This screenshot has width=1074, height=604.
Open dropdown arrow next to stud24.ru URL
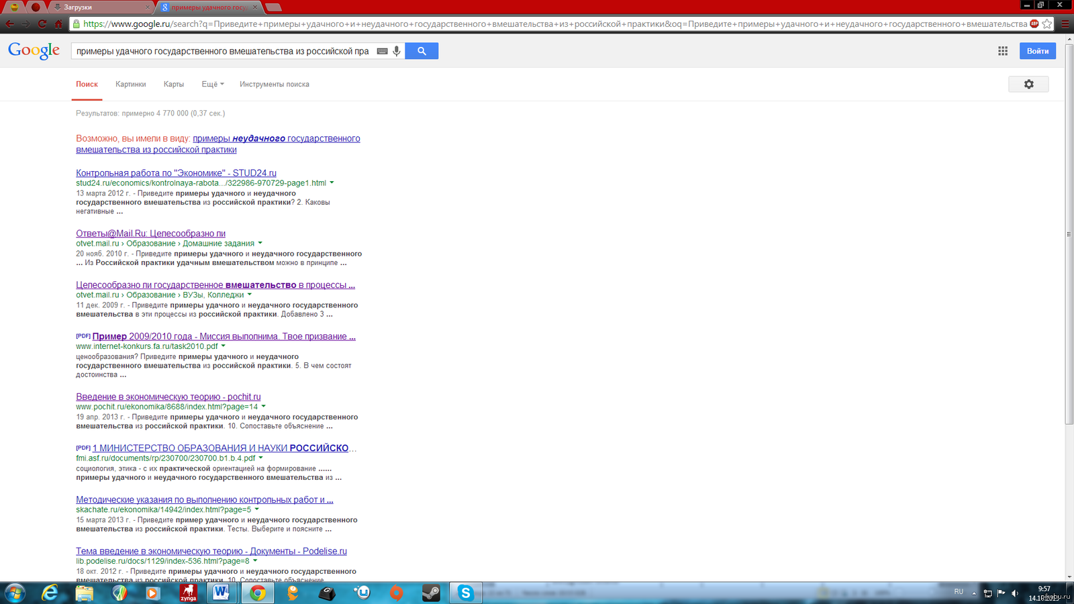pos(332,183)
